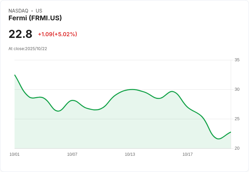This screenshot has width=249, height=172.
Task: Click the 30 y-axis label
Action: tap(237, 89)
